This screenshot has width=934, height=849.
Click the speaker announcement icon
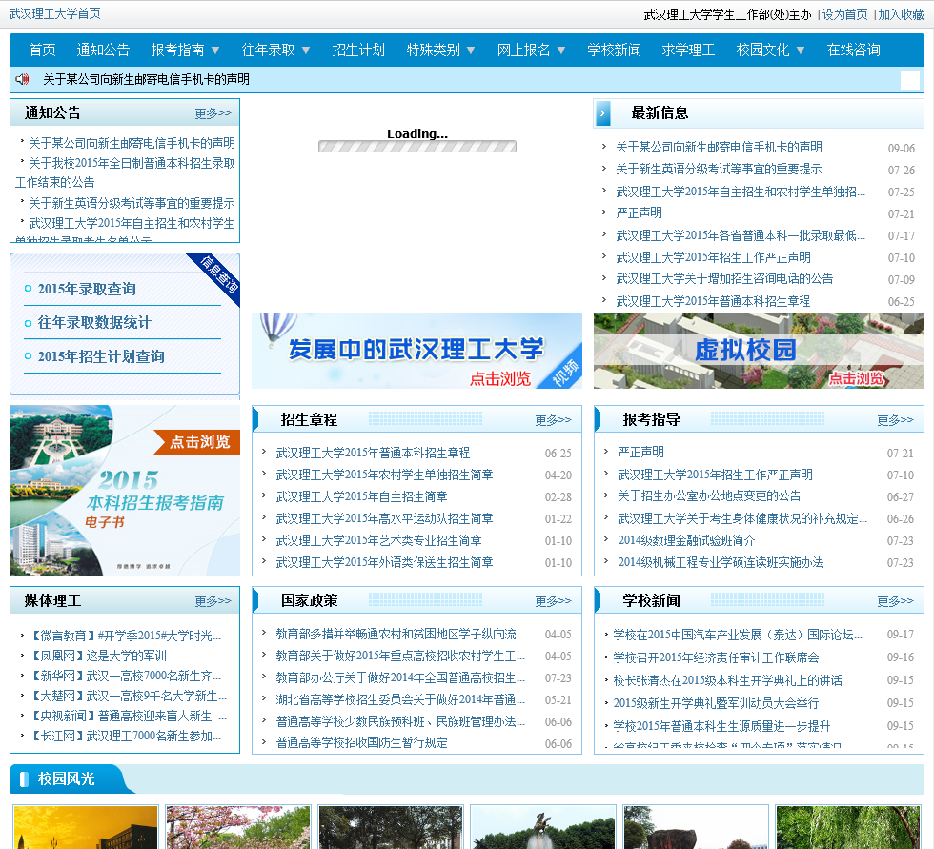click(x=22, y=78)
